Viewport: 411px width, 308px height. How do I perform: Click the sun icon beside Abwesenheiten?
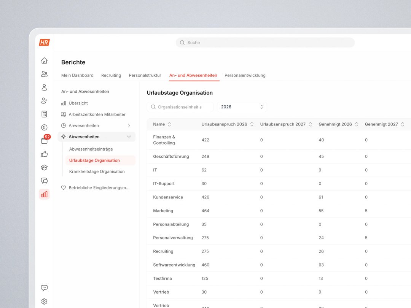[64, 137]
